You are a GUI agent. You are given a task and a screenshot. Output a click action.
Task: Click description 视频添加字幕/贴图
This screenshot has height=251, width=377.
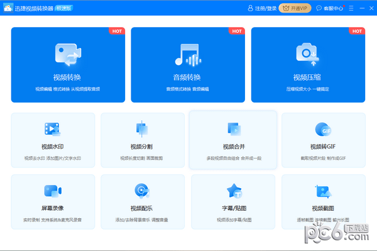point(234,220)
